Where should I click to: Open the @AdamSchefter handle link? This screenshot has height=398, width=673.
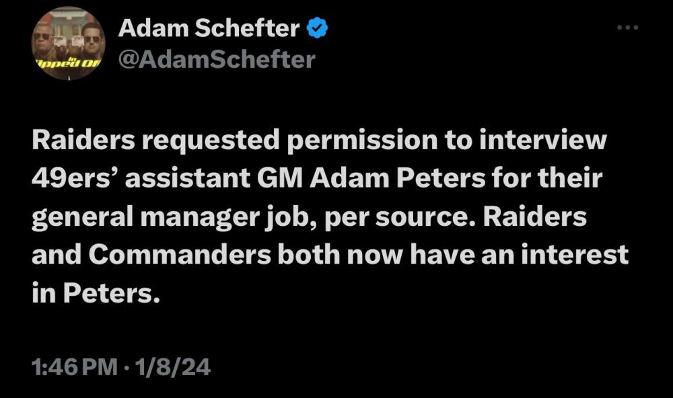pos(217,60)
